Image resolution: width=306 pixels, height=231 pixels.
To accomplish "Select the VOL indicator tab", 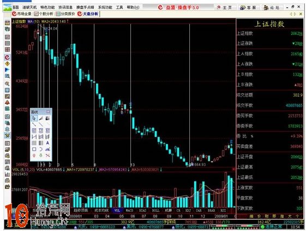I will coord(117,210).
